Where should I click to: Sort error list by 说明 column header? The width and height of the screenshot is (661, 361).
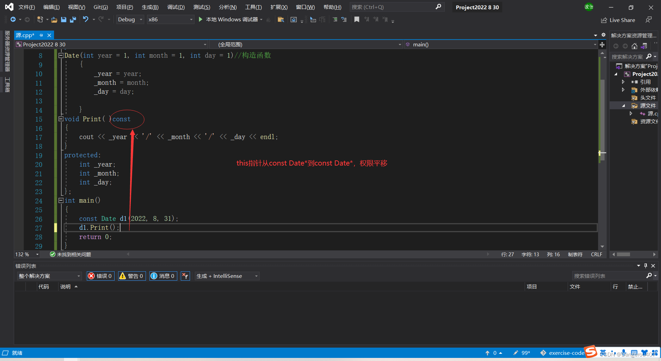(x=65, y=287)
